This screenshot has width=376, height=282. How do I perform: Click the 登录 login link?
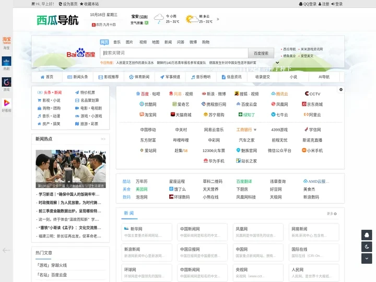pos(337,4)
